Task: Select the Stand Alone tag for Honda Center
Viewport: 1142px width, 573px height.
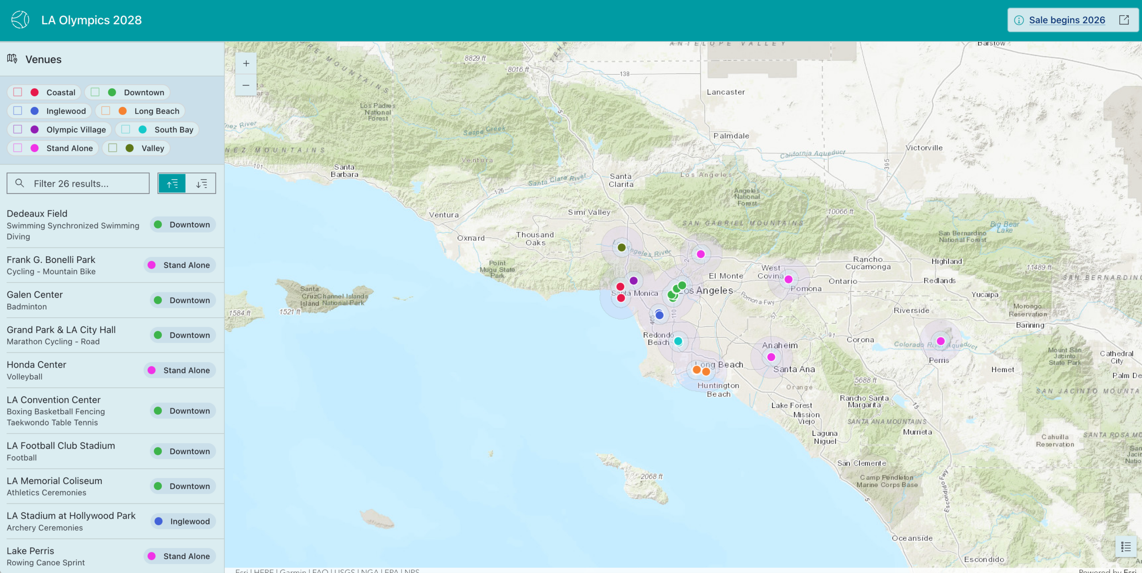Action: tap(179, 370)
